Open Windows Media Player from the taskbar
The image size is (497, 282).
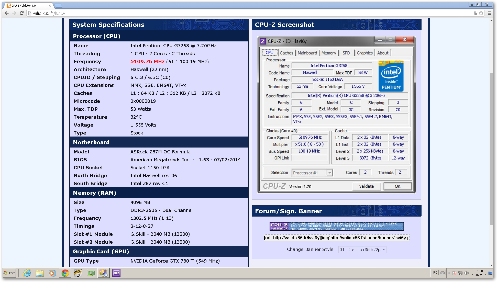click(x=52, y=273)
